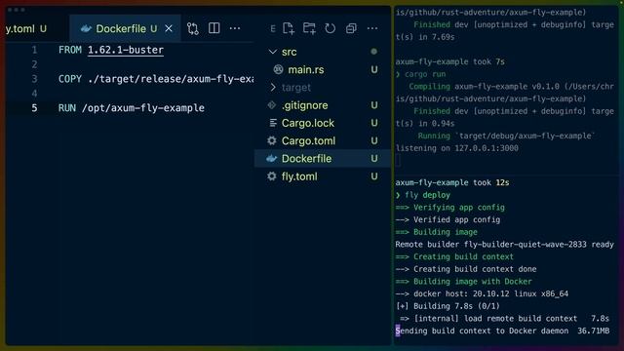Refresh the explorer file tree

coord(330,28)
